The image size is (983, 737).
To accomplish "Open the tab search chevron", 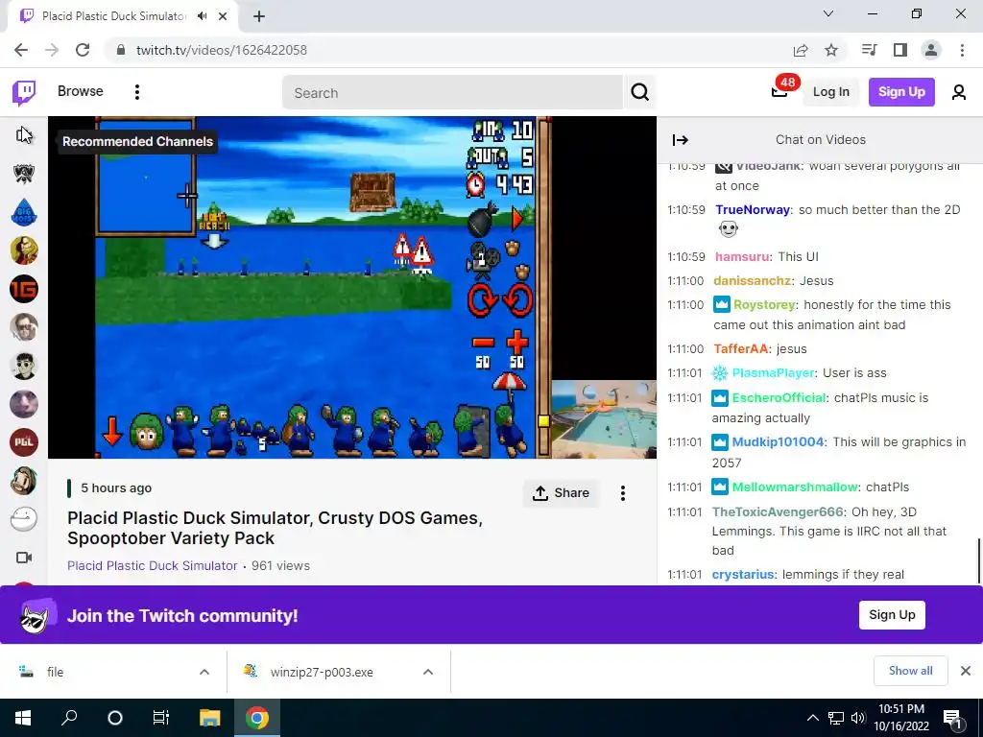I will 828,13.
